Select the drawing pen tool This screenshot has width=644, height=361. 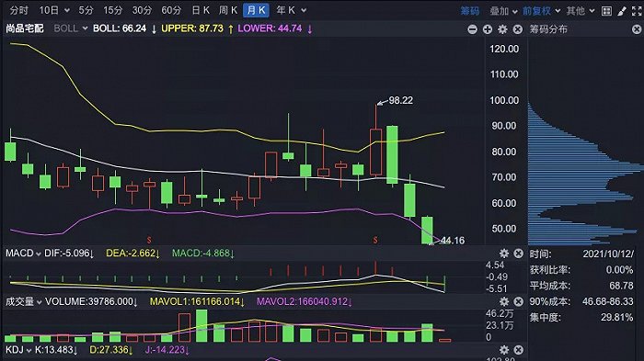(x=622, y=11)
